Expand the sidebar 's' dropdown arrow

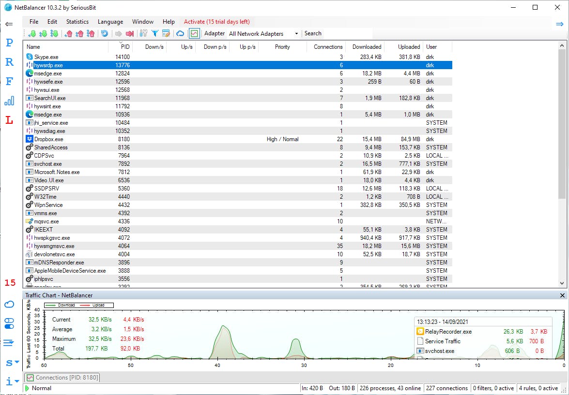pos(17,362)
